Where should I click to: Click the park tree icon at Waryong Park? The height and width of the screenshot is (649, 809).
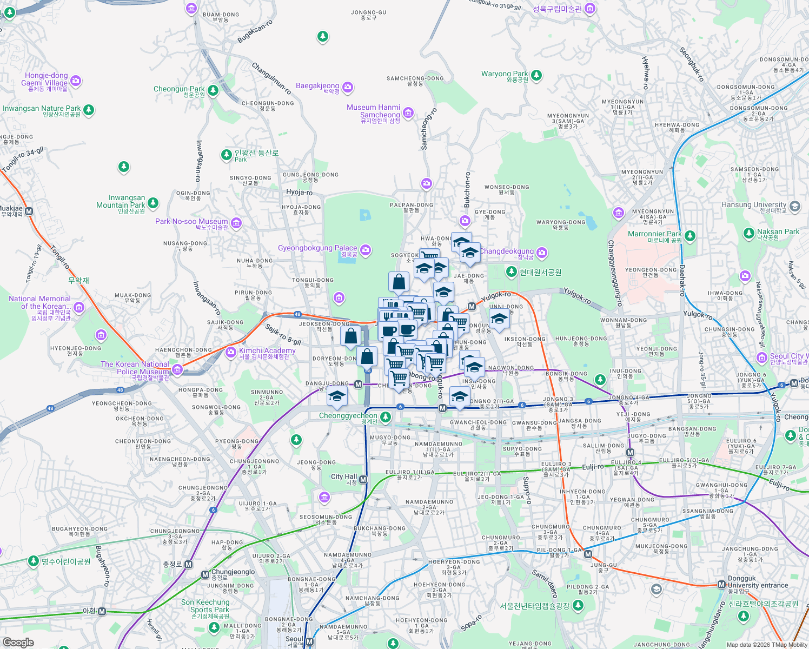tap(535, 76)
